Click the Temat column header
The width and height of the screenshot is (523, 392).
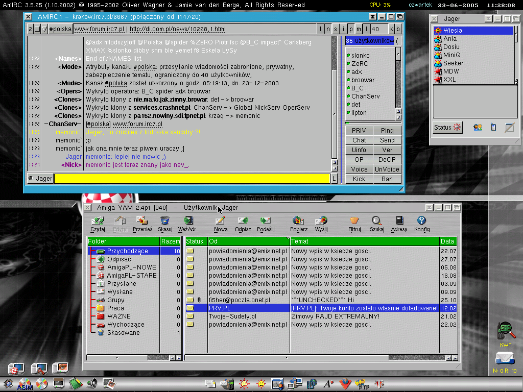365,241
